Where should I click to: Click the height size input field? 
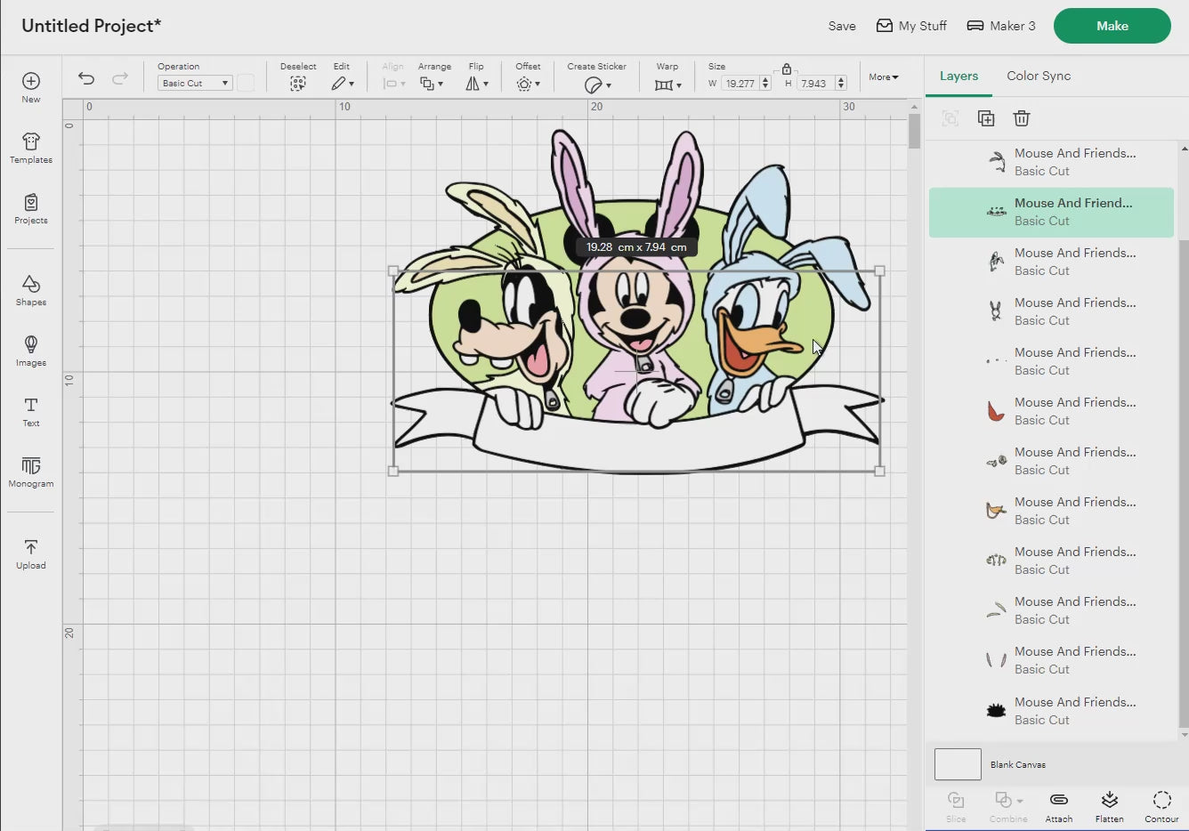click(814, 84)
